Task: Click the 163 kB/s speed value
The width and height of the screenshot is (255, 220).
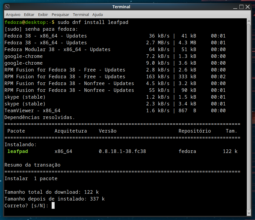Action: [x=158, y=77]
